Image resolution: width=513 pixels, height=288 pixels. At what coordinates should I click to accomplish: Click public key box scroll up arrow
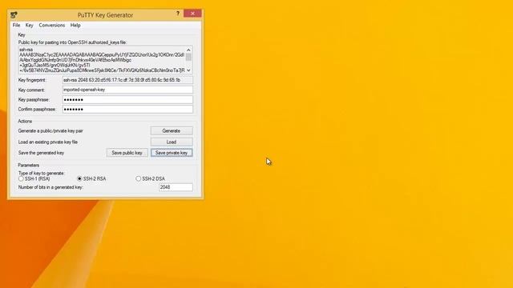[189, 50]
